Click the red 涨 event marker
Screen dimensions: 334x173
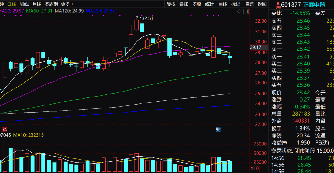[x=4, y=129]
